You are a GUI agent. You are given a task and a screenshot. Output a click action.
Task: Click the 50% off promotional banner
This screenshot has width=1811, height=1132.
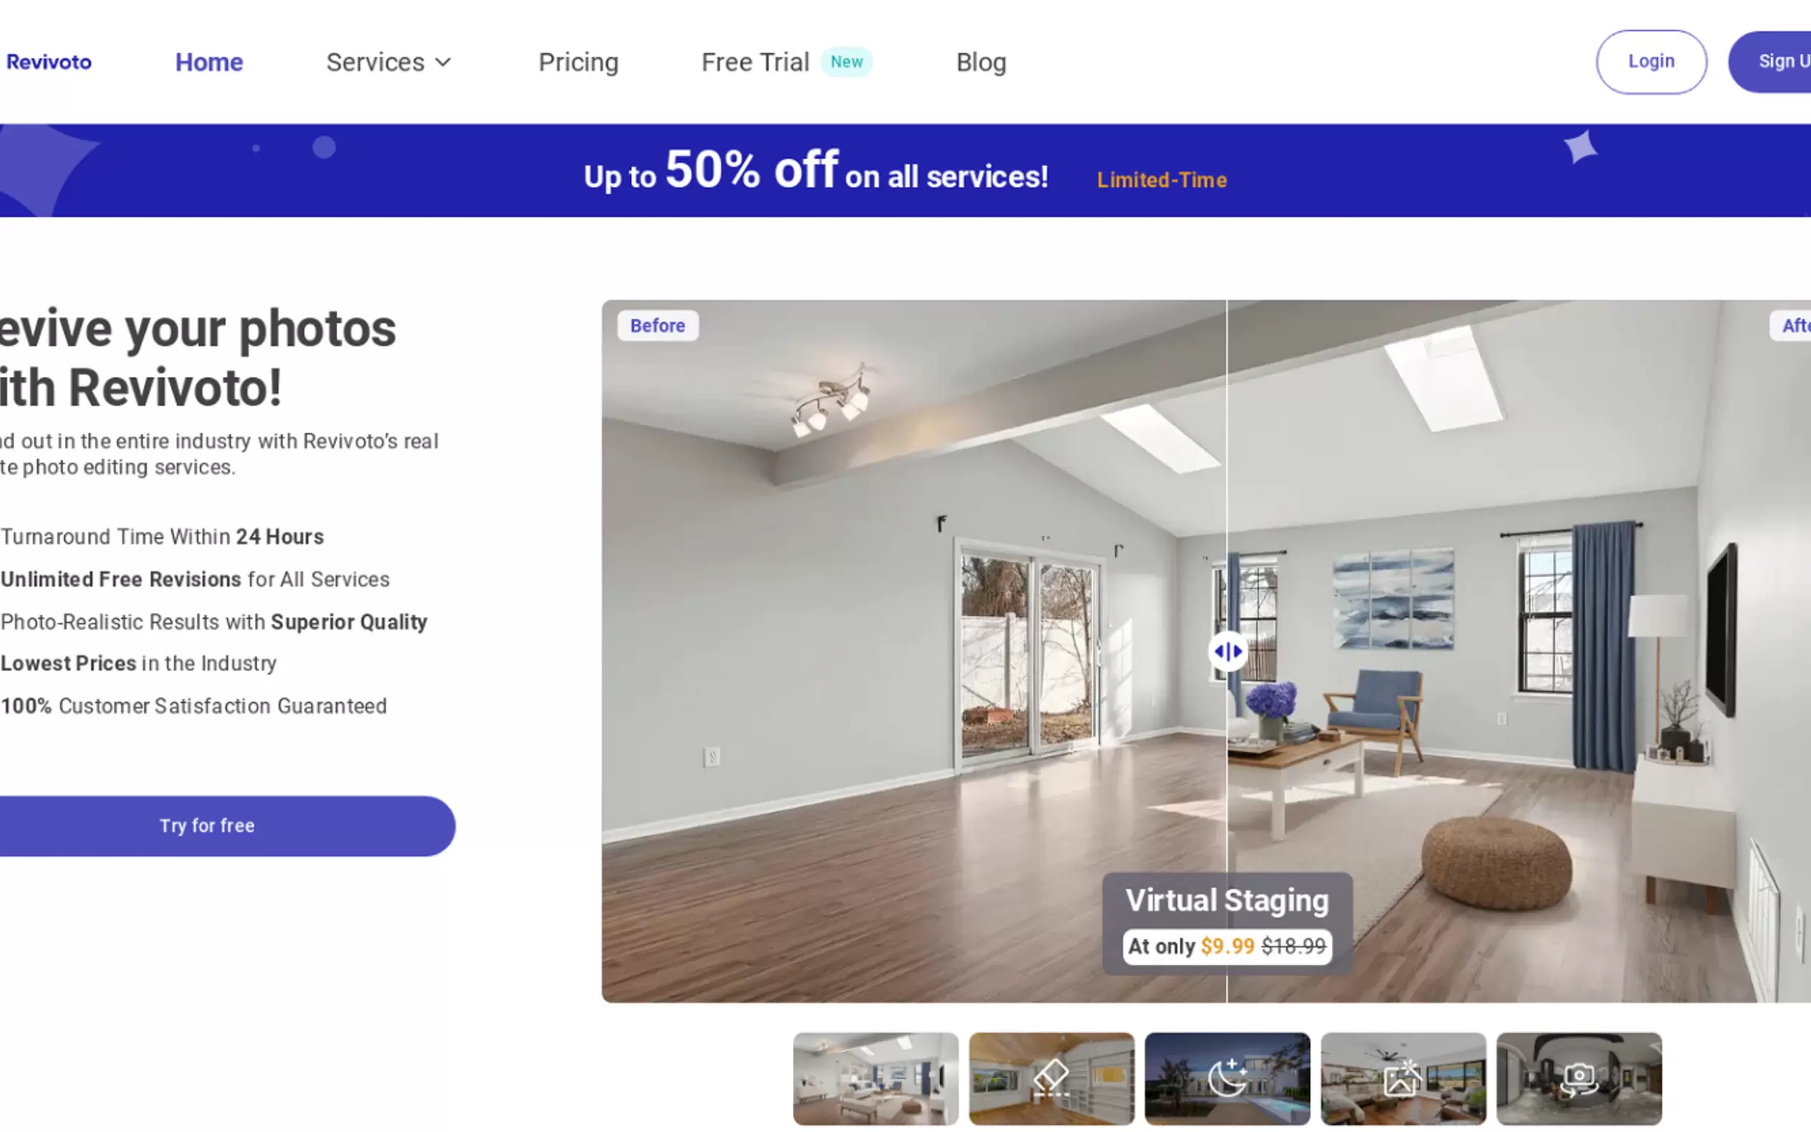(x=905, y=170)
